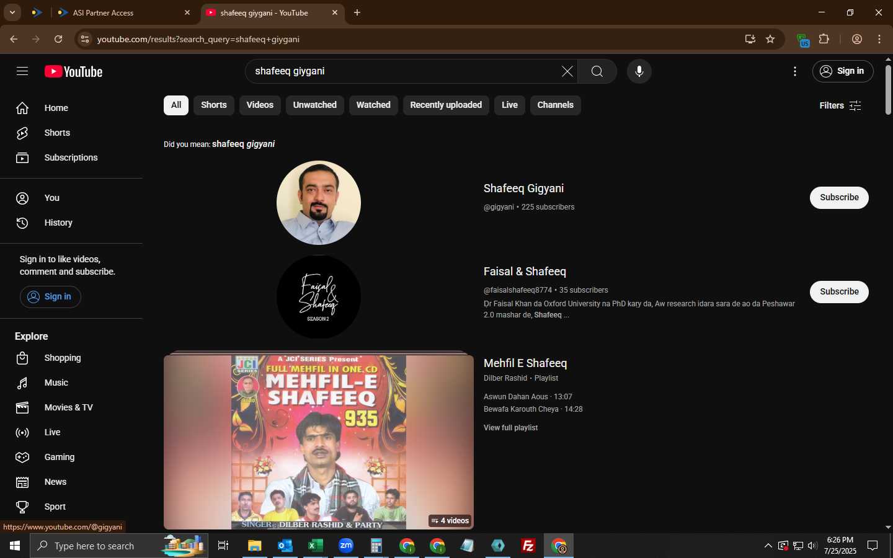Run search with the magnifier button
The width and height of the screenshot is (893, 558).
[x=597, y=71]
